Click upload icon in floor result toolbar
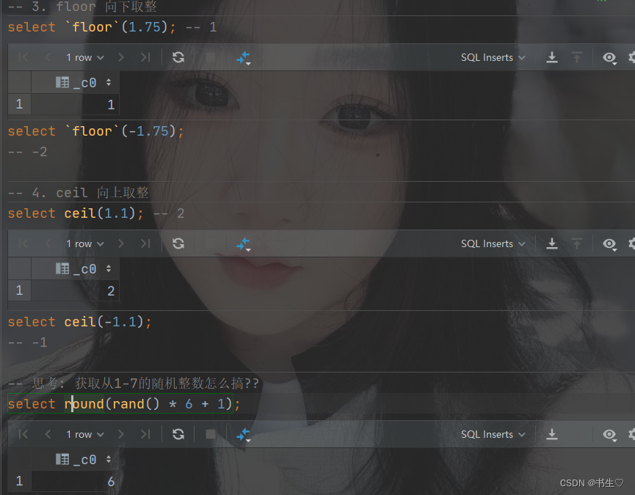The width and height of the screenshot is (635, 495). pyautogui.click(x=577, y=57)
